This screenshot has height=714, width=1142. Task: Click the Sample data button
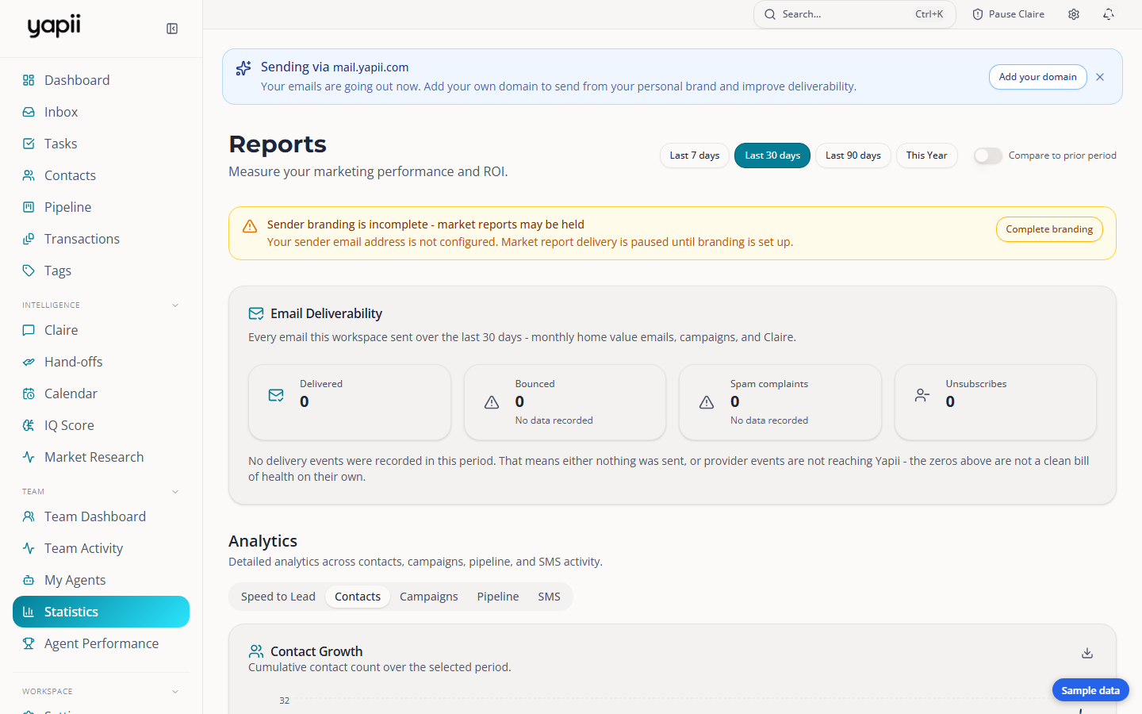(x=1090, y=690)
